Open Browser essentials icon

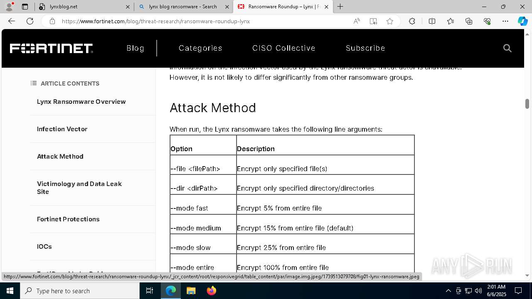click(x=487, y=21)
